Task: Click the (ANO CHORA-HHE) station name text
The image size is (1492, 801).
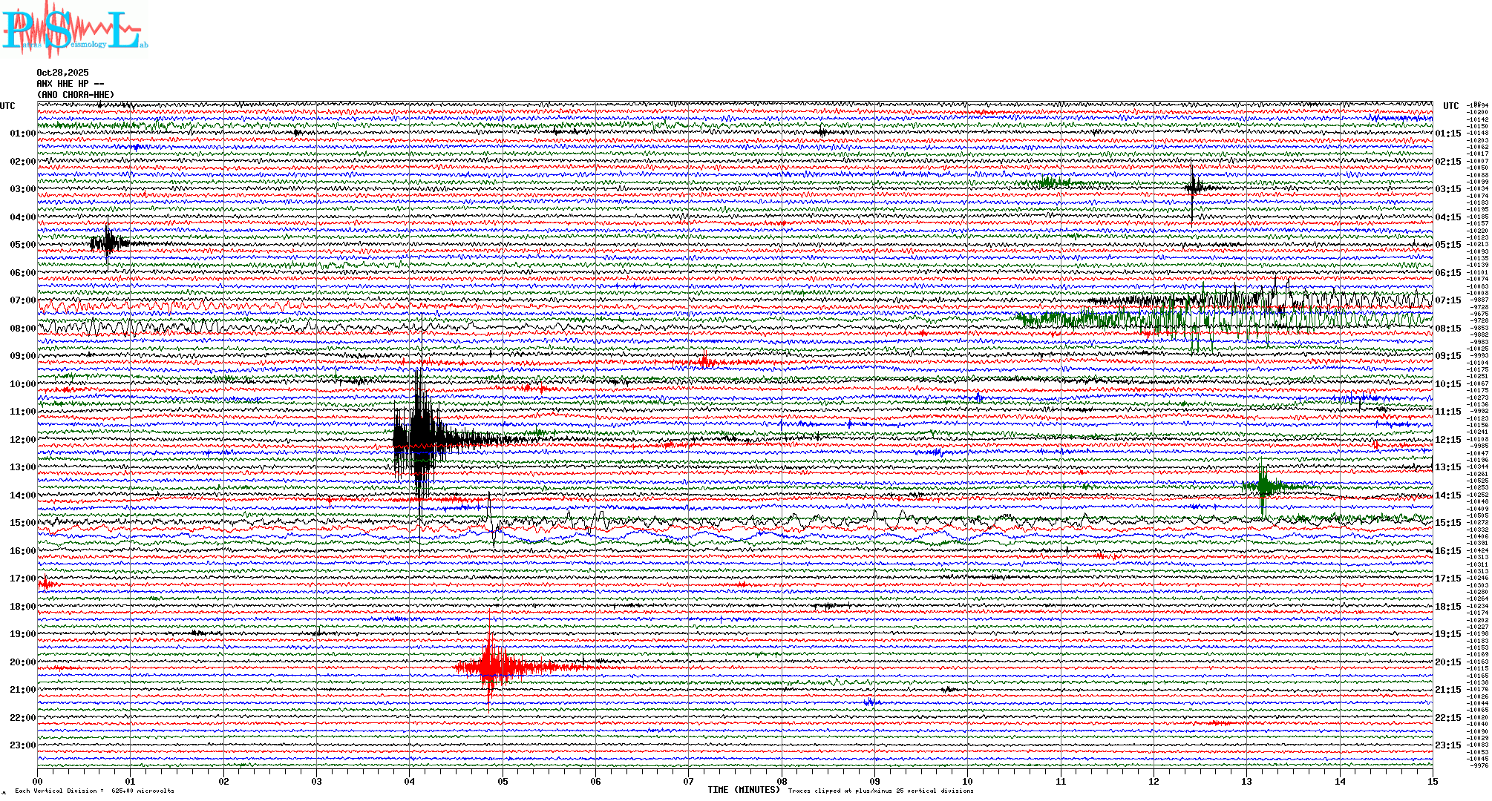Action: click(76, 95)
